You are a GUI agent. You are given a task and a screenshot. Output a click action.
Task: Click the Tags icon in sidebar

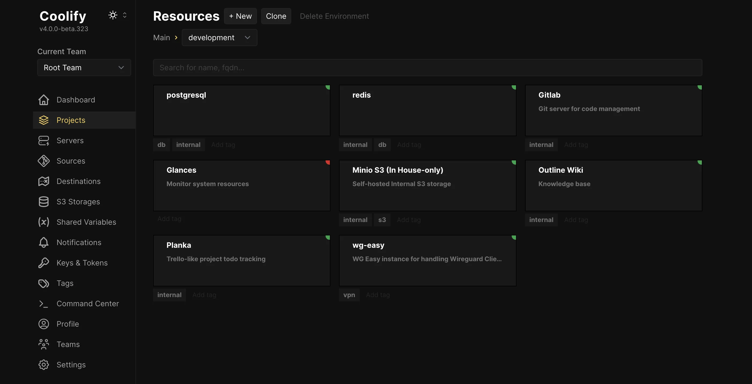click(x=43, y=283)
